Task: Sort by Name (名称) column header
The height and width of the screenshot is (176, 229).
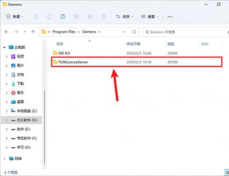Action: [x=60, y=44]
